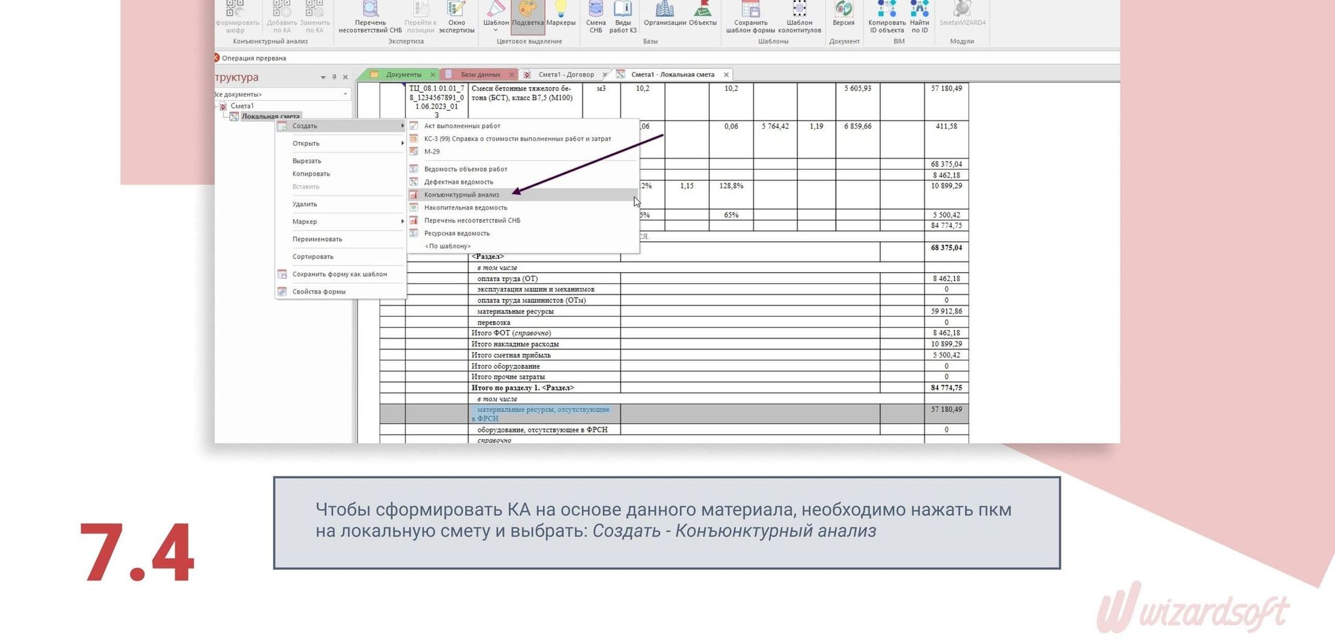The image size is (1335, 641).
Task: Create Акт выполненных работ
Action: [462, 126]
